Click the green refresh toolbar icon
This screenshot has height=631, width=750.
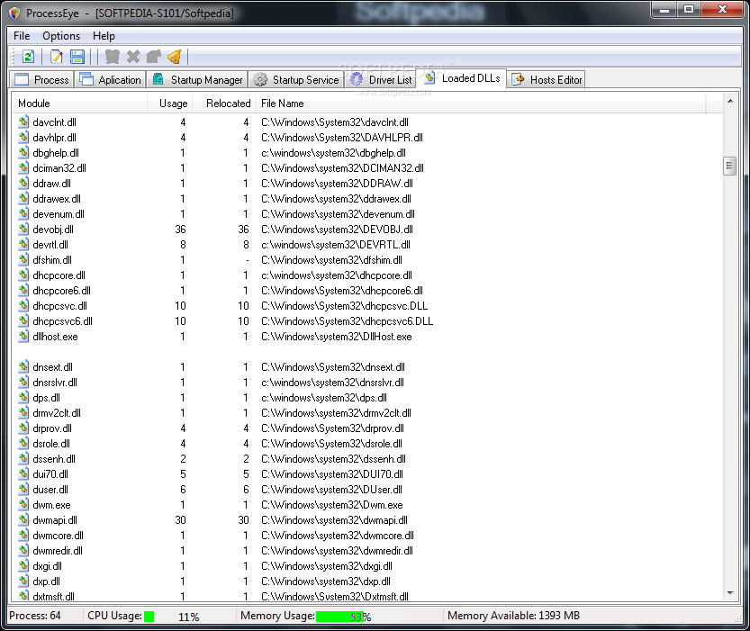tap(28, 57)
